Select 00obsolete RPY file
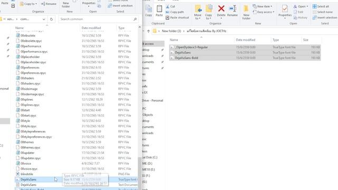This screenshot has height=190, width=338. 76,35
